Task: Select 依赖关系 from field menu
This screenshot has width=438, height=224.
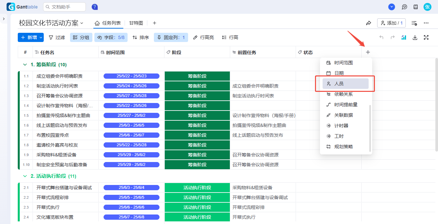Action: [346, 94]
